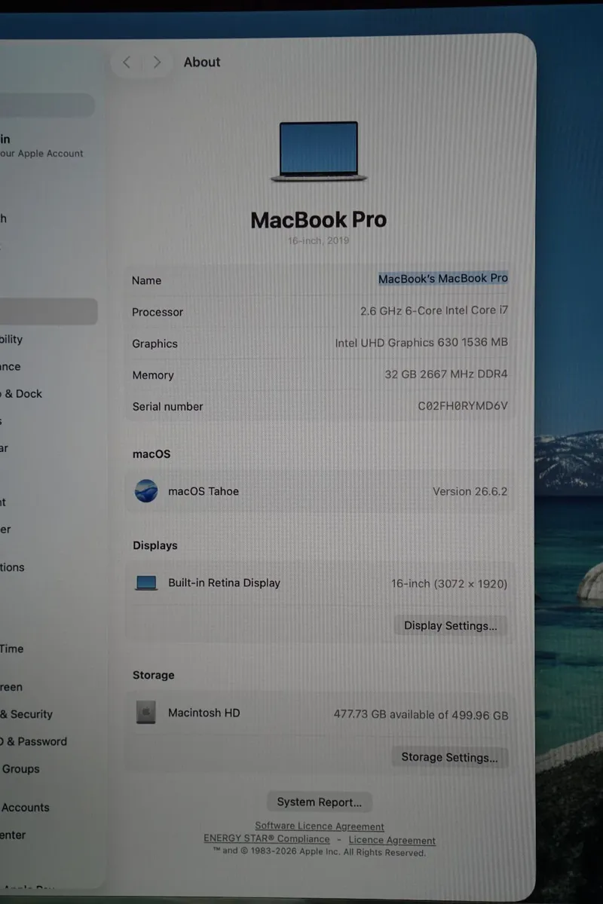Click the macOS Tahoe logo icon
Image resolution: width=603 pixels, height=904 pixels.
coord(146,491)
